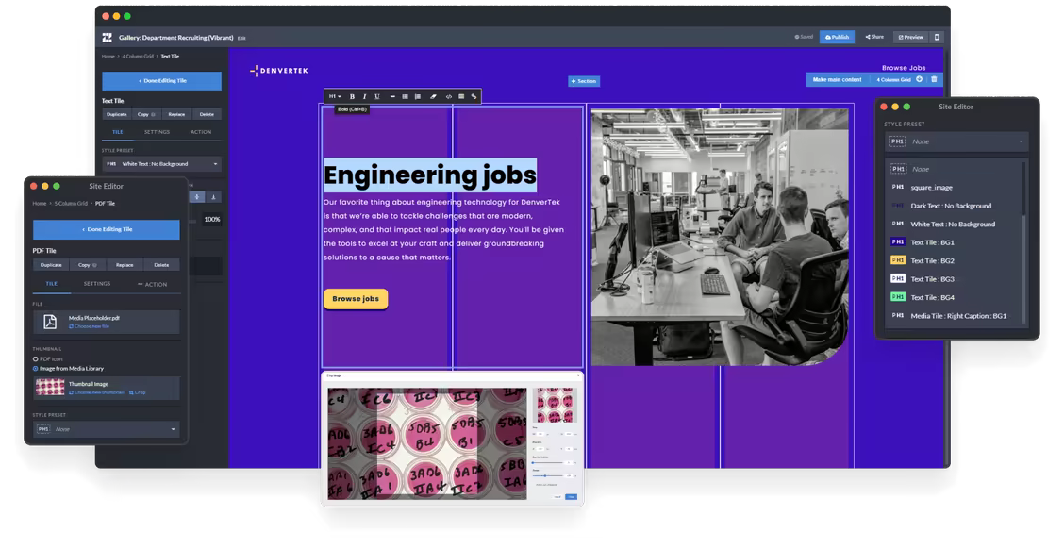The height and width of the screenshot is (549, 1064).
Task: Delete the PDF Tile
Action: pos(161,265)
